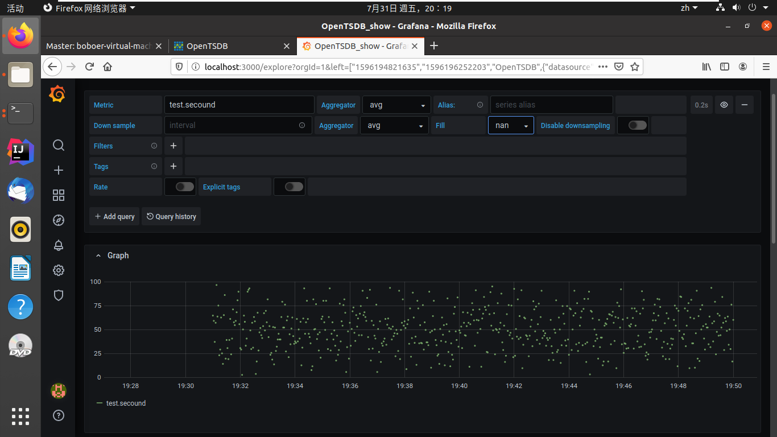Click Add query button

(114, 216)
